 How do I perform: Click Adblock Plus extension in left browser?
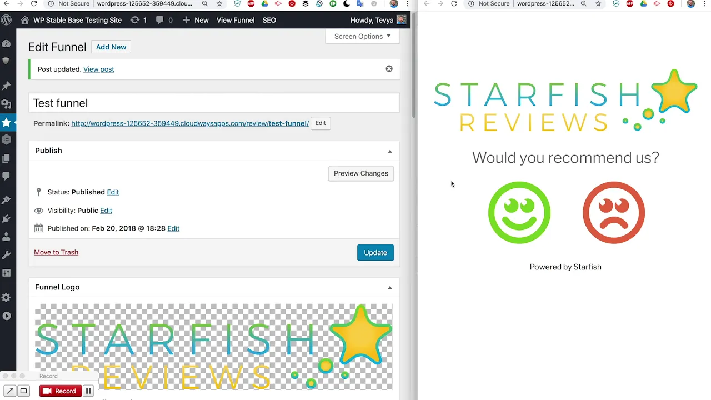[x=251, y=4]
